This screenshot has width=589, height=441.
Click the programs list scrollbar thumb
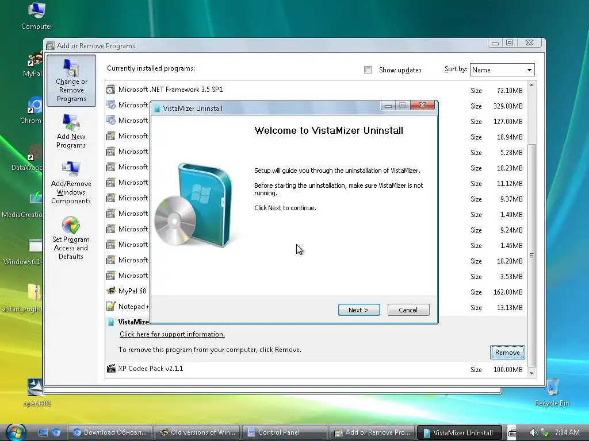point(531,255)
